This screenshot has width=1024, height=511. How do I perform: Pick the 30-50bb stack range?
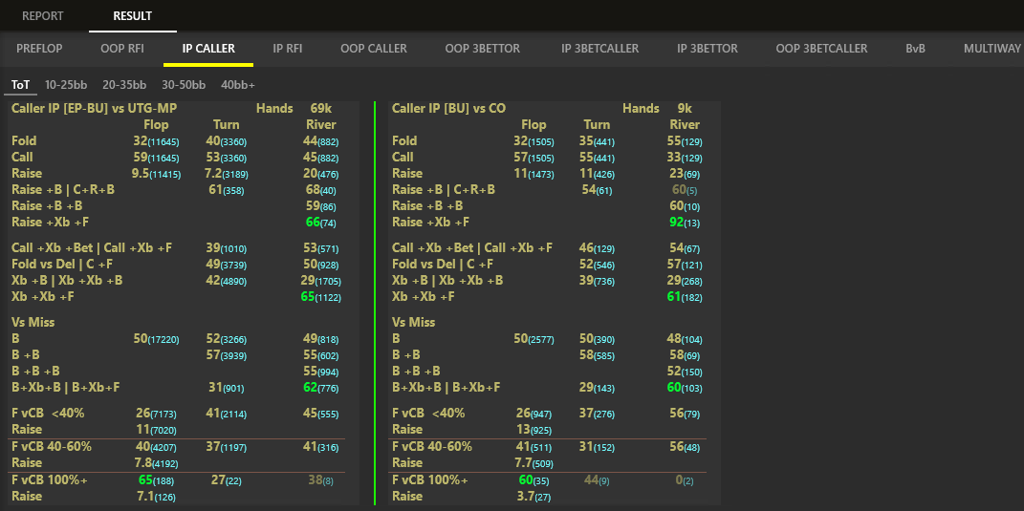click(184, 85)
